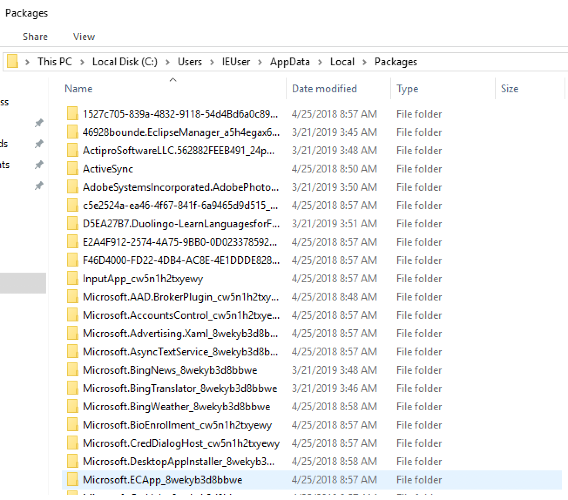
Task: Select folder icon for 46928bounde.EclipseManager
Action: 72,132
